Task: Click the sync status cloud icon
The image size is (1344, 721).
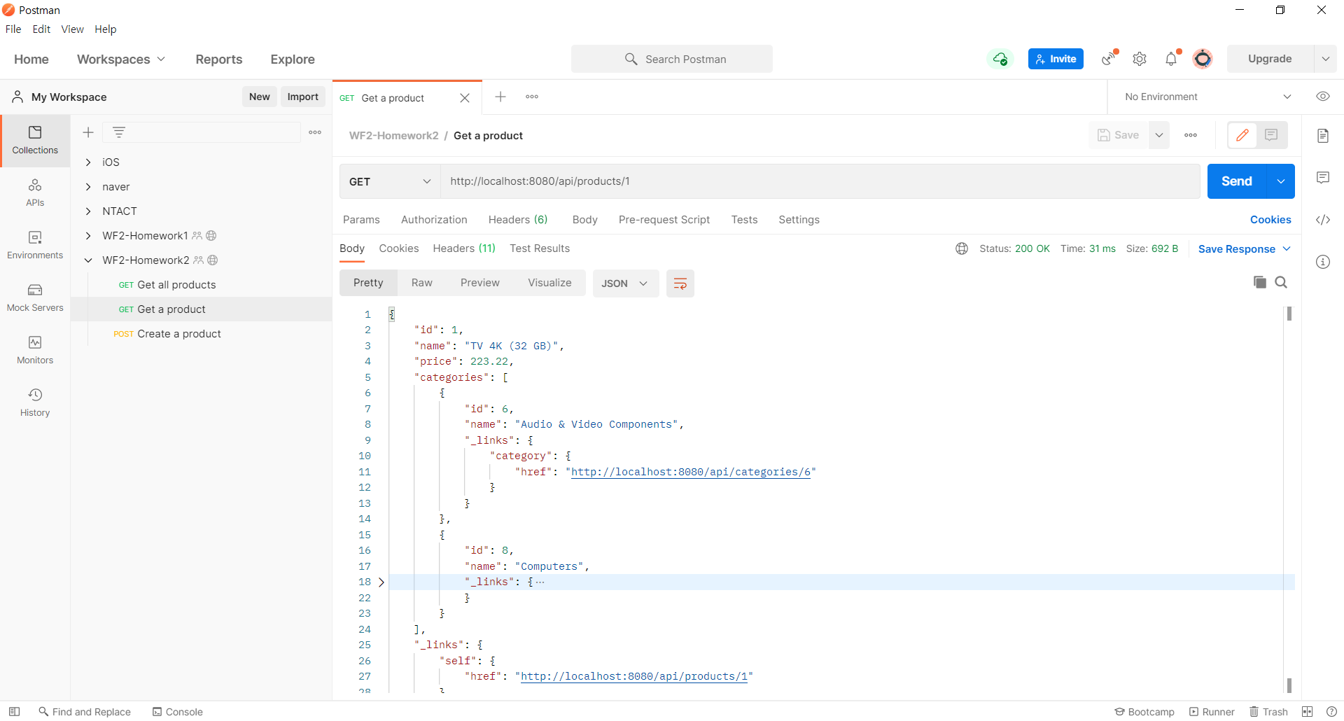Action: 1000,59
